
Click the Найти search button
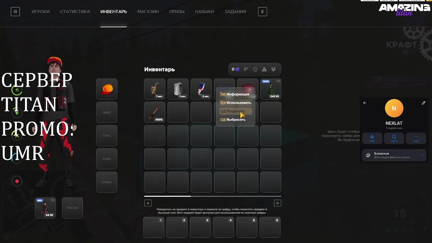394,138
